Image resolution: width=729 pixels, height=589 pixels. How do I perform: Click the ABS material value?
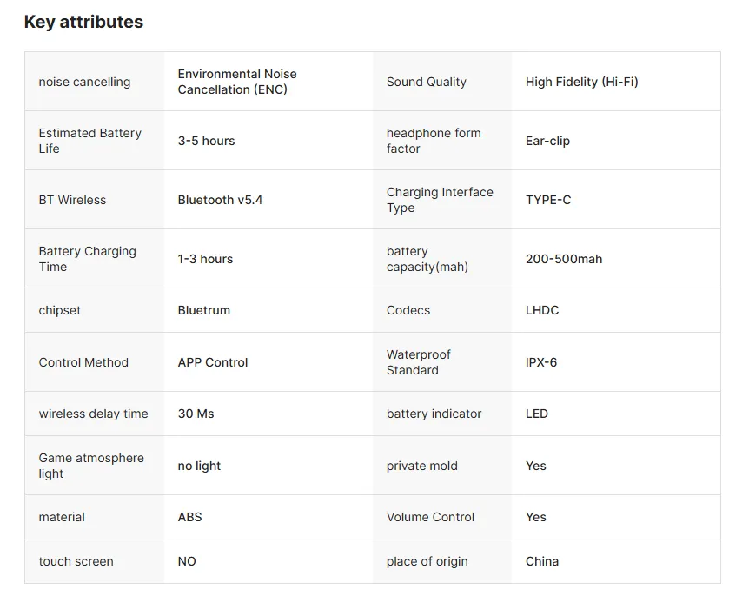[189, 517]
